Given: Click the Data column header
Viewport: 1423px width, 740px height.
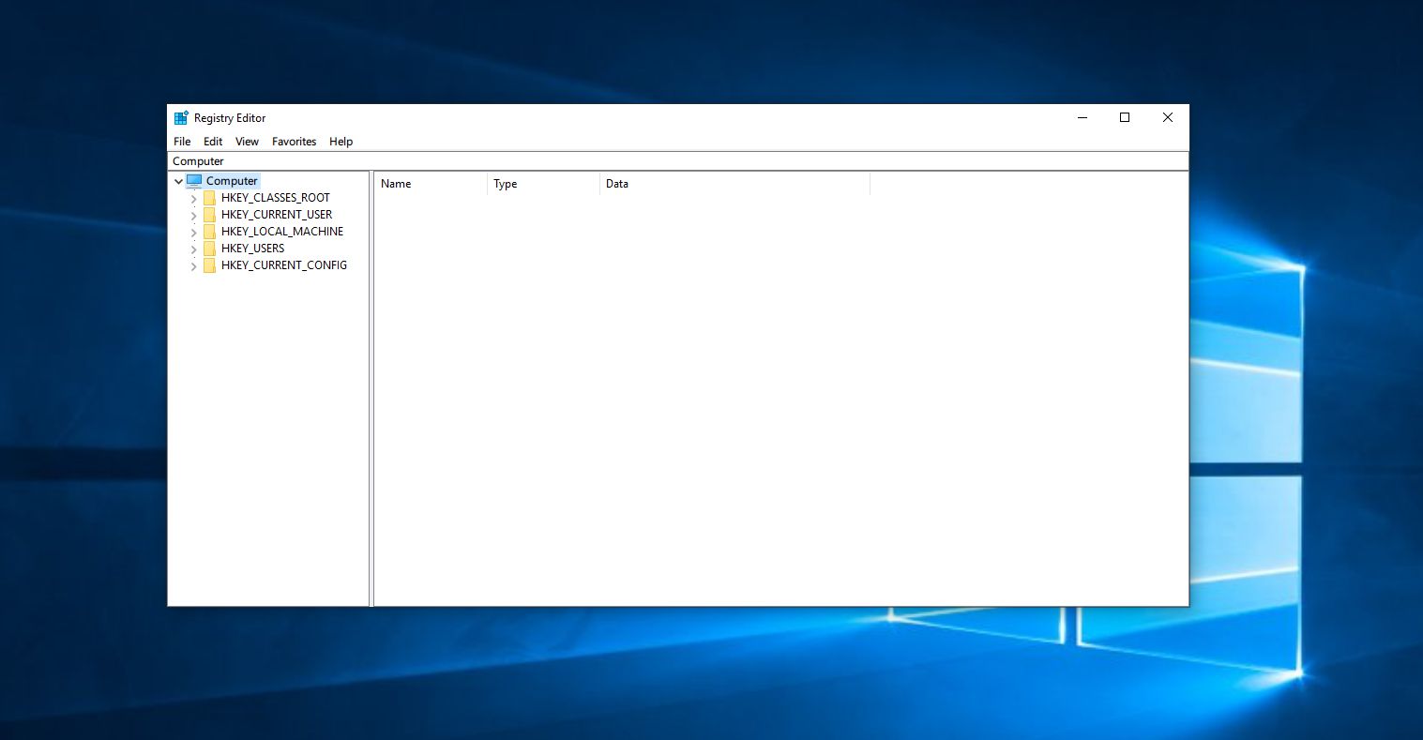Looking at the screenshot, I should 734,184.
